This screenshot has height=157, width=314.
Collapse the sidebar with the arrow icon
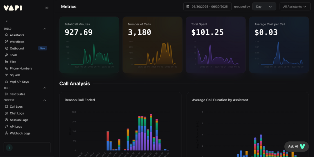(x=47, y=8)
